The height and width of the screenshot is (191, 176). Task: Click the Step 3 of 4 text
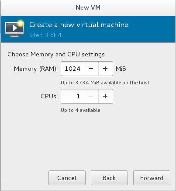click(45, 35)
